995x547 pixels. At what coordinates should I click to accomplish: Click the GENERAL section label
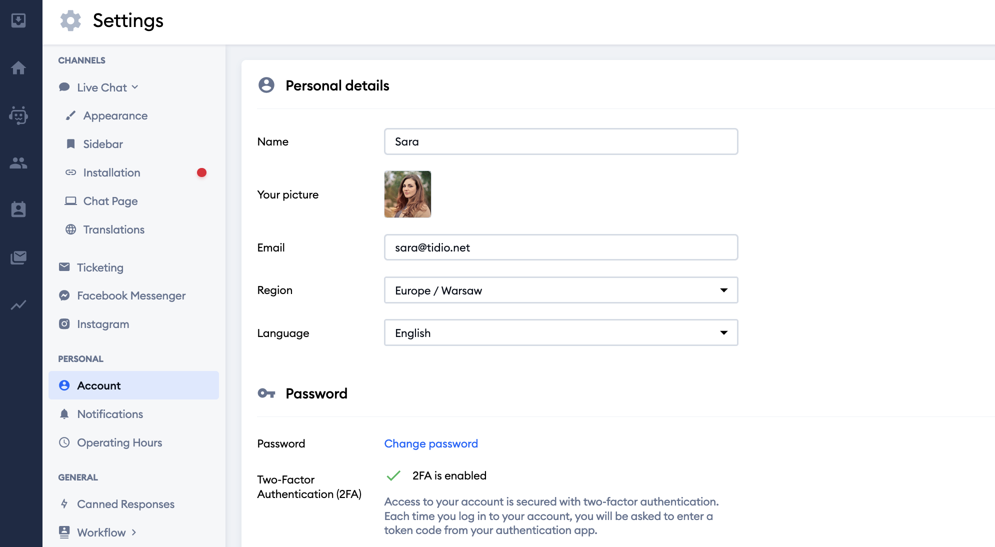pos(78,477)
